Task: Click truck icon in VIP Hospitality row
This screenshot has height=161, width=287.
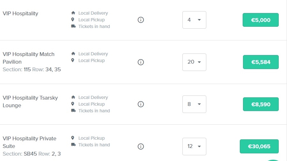Action: click(73, 26)
